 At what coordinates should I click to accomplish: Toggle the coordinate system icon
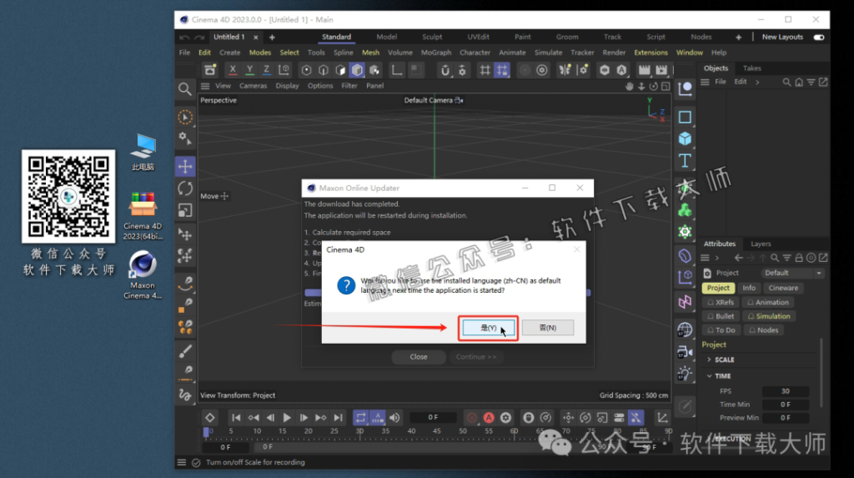pos(284,70)
